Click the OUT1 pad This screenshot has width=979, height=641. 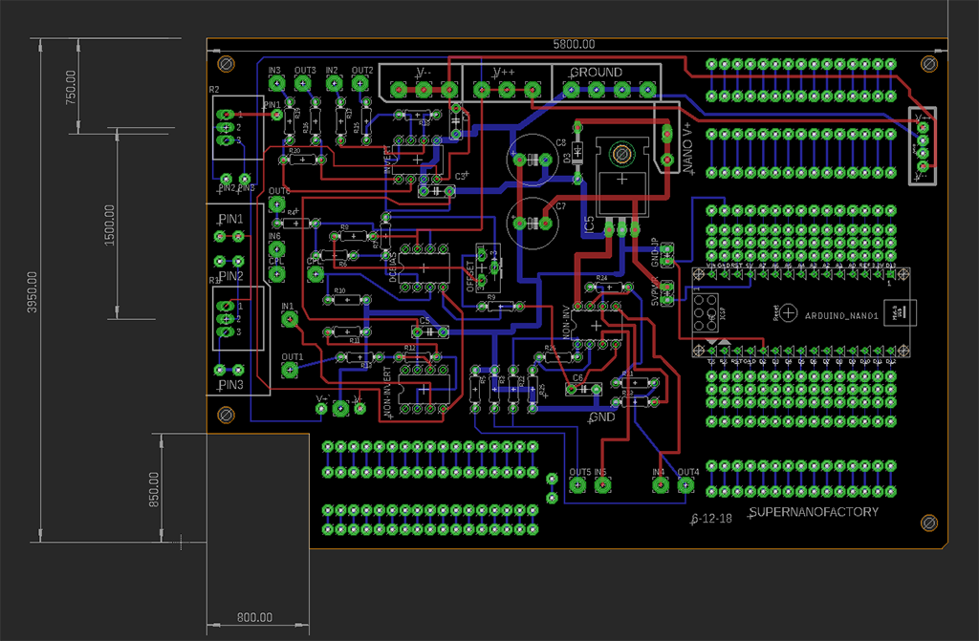coord(291,370)
